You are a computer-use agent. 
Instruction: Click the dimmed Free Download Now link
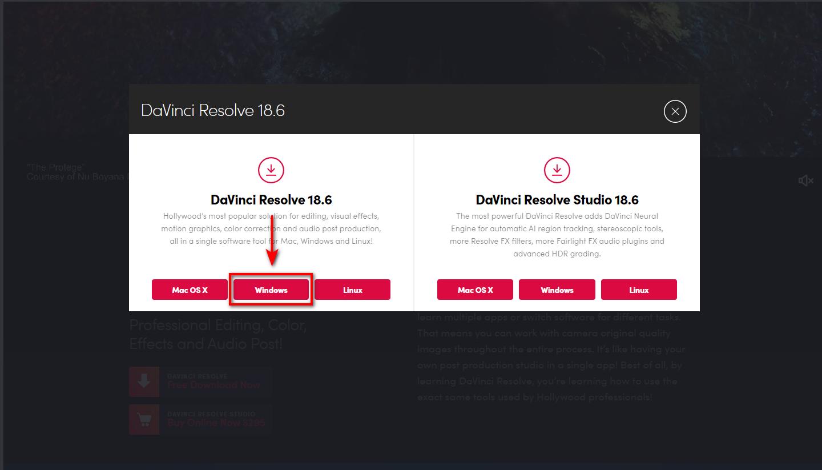click(x=213, y=385)
